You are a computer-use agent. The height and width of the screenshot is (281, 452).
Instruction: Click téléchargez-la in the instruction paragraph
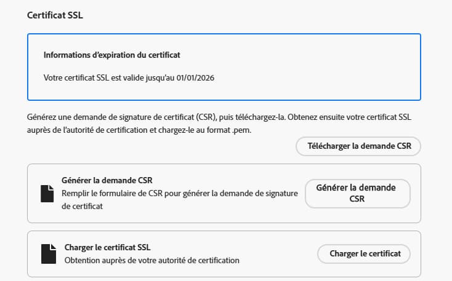[x=260, y=117]
